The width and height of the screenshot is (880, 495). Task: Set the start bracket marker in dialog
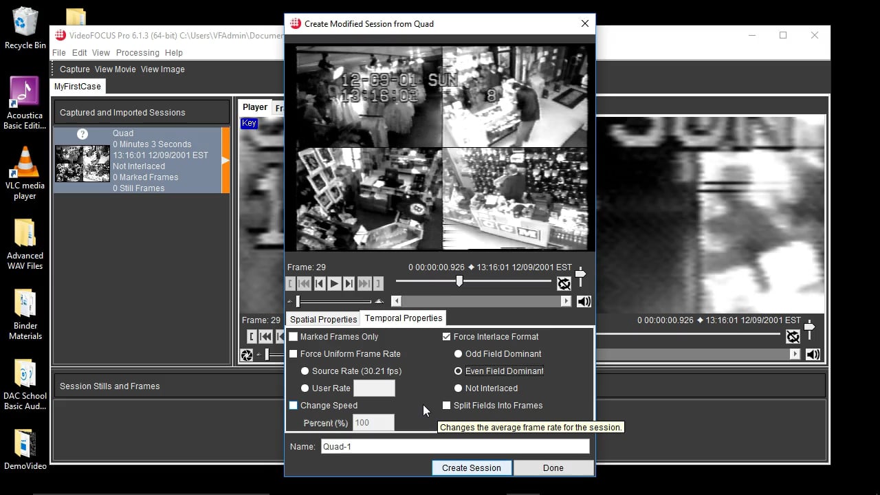point(291,283)
